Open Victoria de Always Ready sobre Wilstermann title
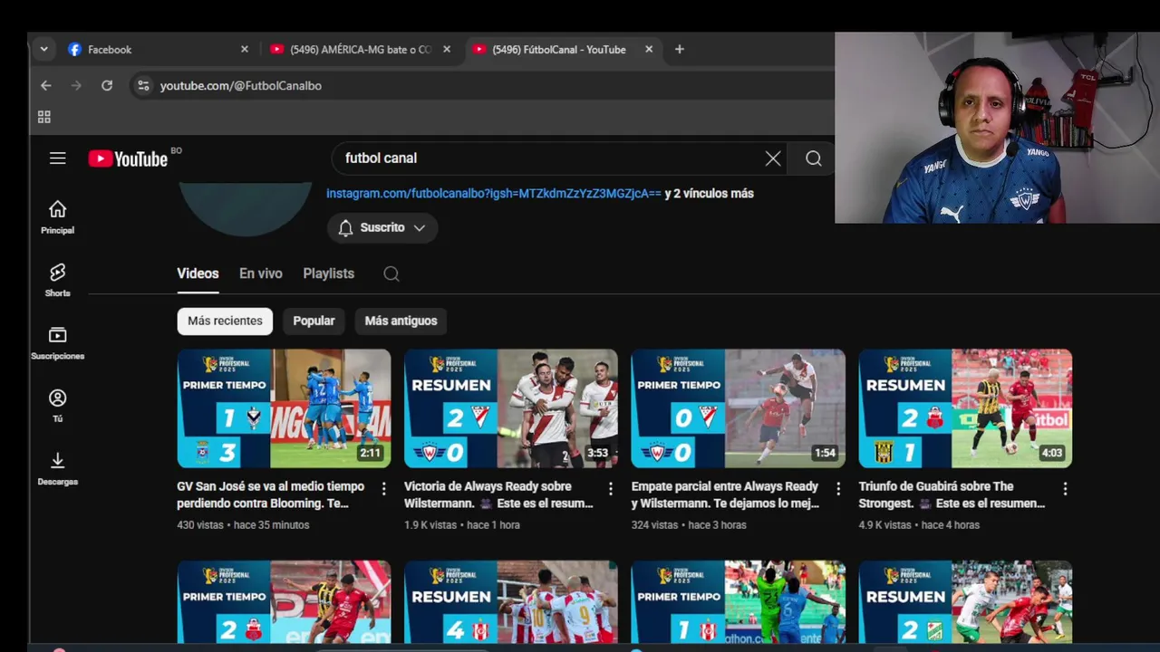 click(498, 494)
